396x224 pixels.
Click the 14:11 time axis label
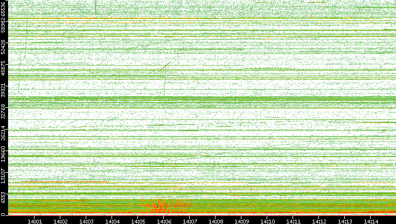pos(293,221)
